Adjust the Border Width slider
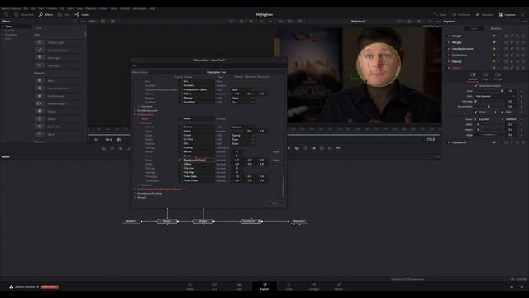The image size is (529, 298). coord(488,107)
